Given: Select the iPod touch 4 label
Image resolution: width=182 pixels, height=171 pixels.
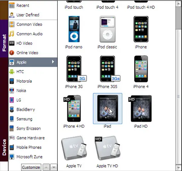Looking at the screenshot, I should (x=107, y=7).
